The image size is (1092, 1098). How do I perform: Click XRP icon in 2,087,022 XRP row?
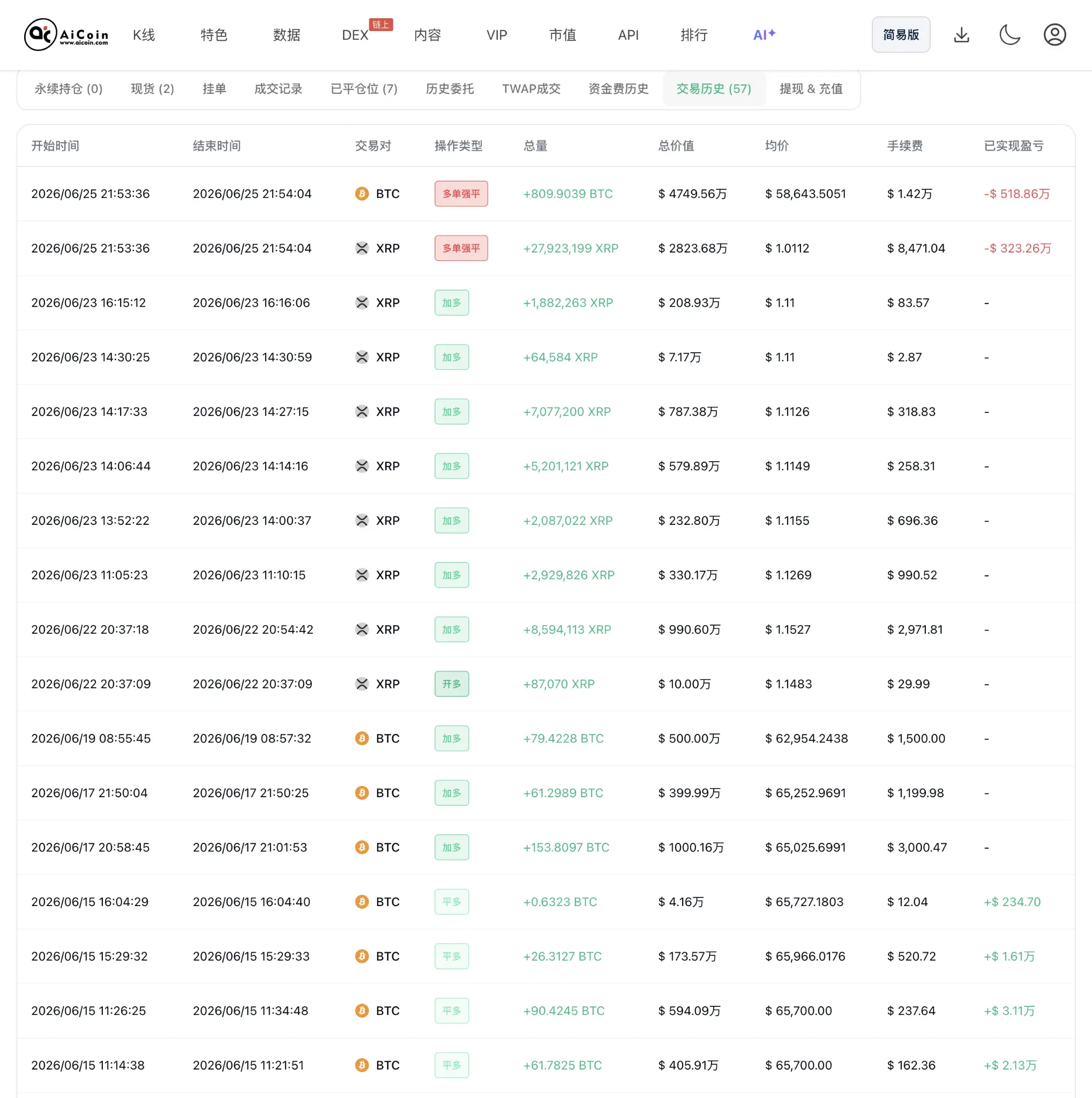pos(362,521)
